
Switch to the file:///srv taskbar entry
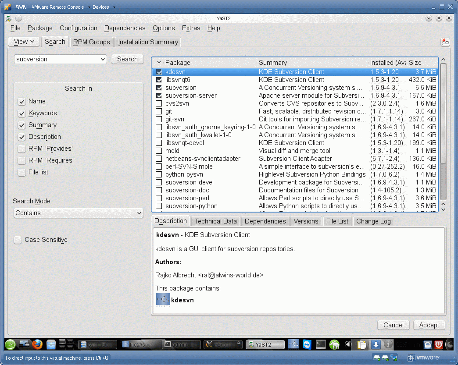tap(140, 344)
